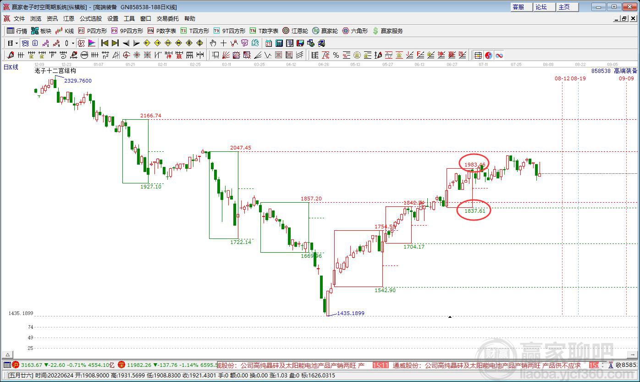Toggle the pink gradient triangle icon

tap(91, 43)
